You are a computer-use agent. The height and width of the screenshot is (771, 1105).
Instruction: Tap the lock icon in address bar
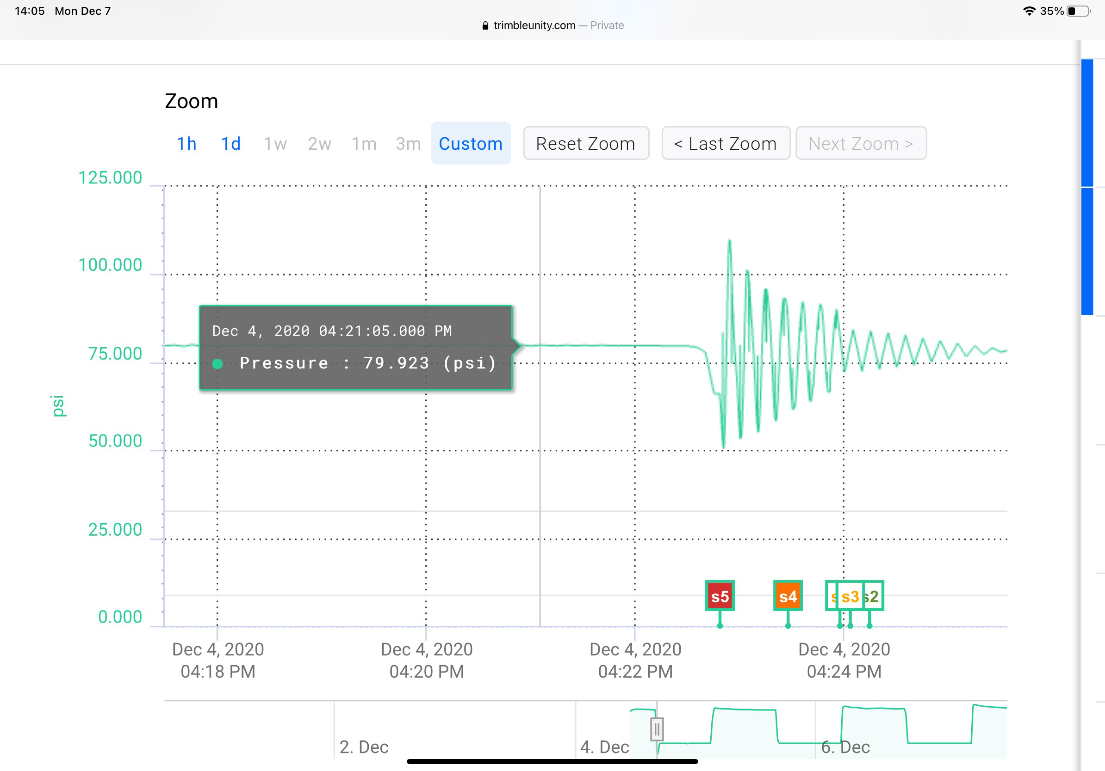click(x=485, y=25)
